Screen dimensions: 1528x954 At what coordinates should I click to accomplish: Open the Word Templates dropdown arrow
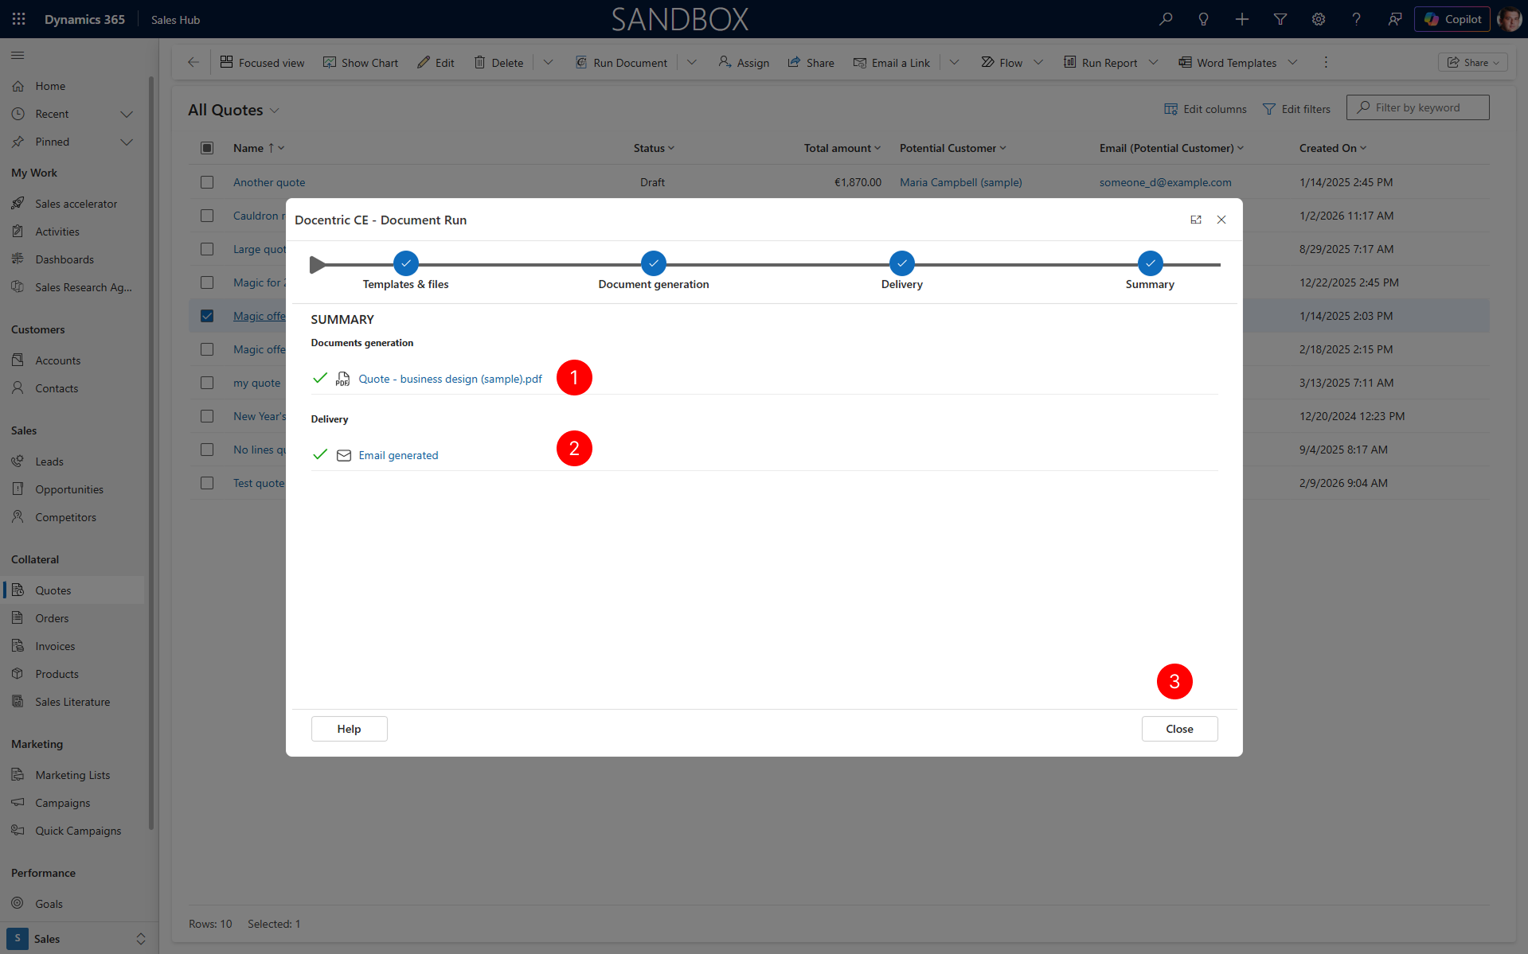click(x=1292, y=62)
